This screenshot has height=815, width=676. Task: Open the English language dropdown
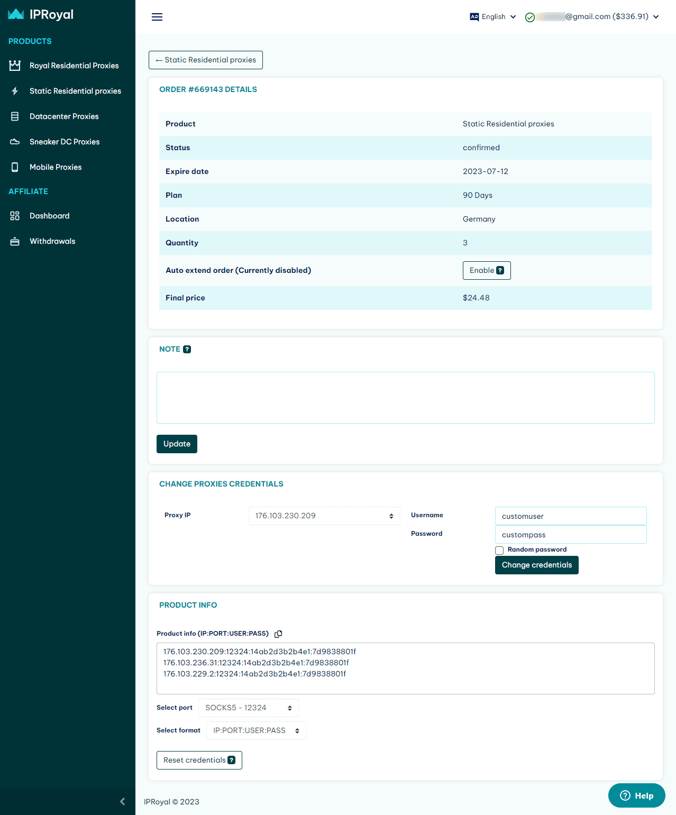coord(493,17)
